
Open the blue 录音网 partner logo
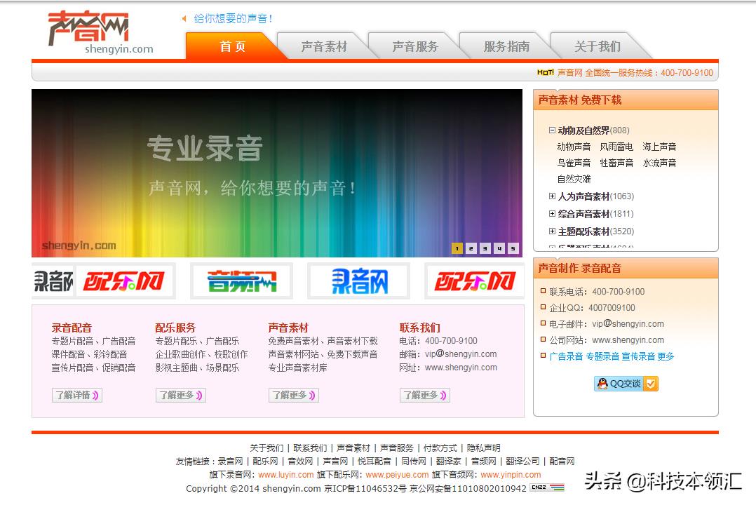(x=359, y=281)
